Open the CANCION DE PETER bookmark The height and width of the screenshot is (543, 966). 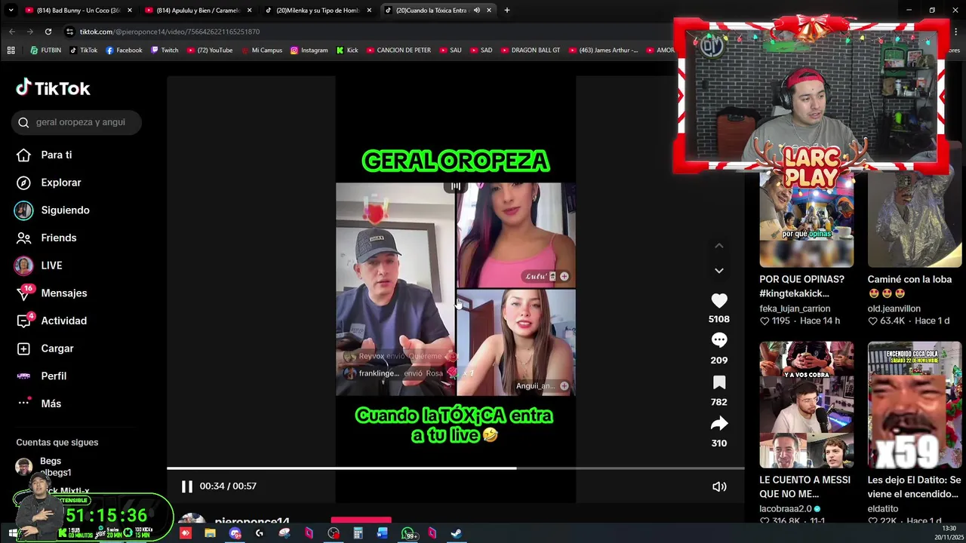pyautogui.click(x=398, y=51)
